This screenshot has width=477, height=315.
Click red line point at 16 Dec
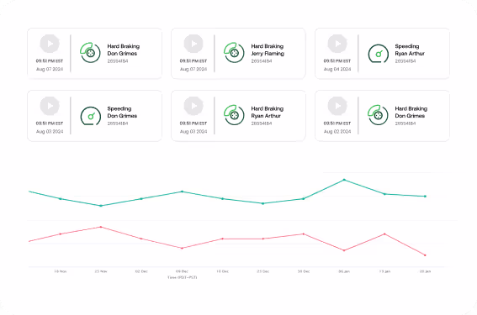tap(222, 239)
